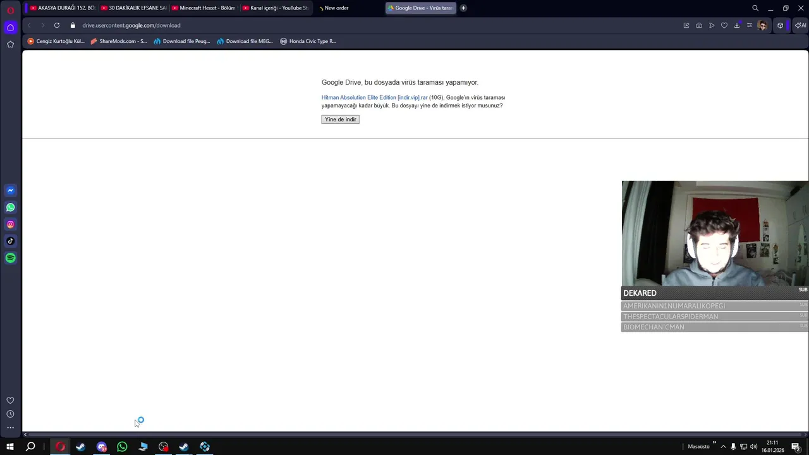Open the sidebar heart icon near bottom

tap(10, 401)
